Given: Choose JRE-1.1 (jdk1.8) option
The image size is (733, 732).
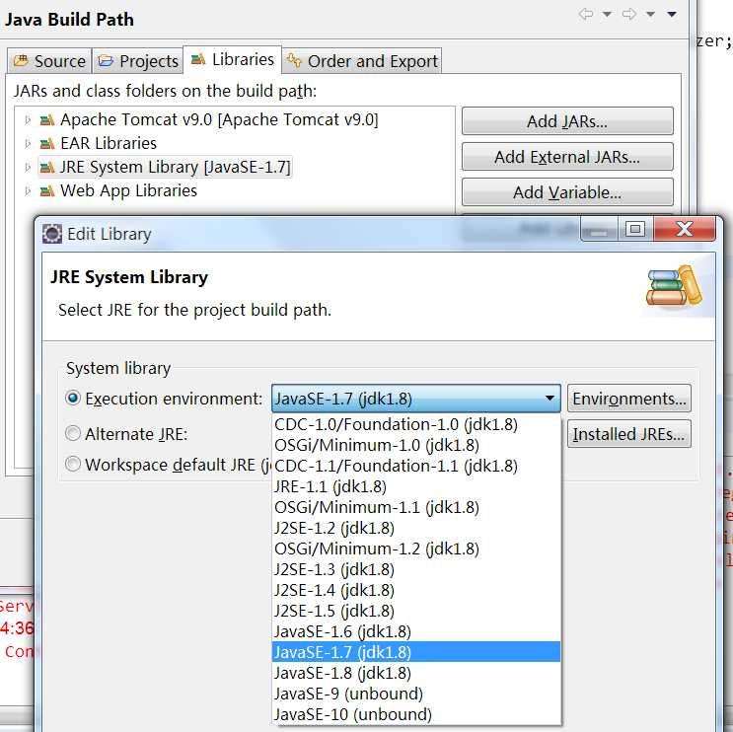Looking at the screenshot, I should click(416, 486).
